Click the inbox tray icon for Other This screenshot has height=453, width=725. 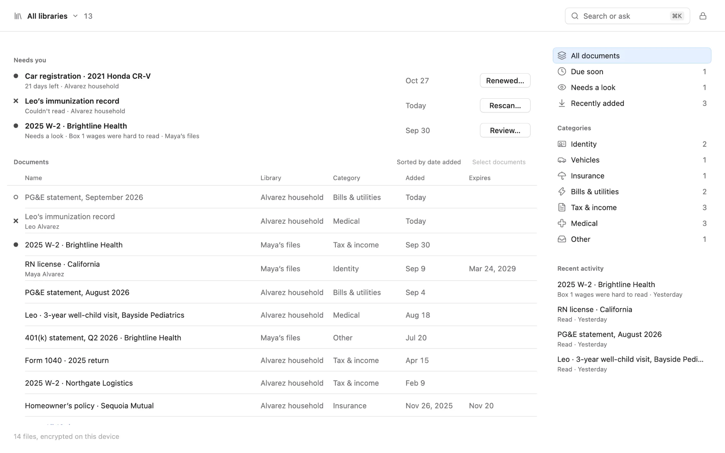[562, 239]
